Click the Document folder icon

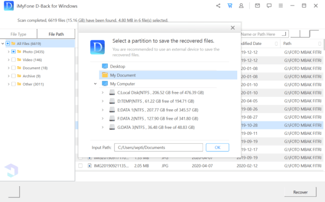19,68
